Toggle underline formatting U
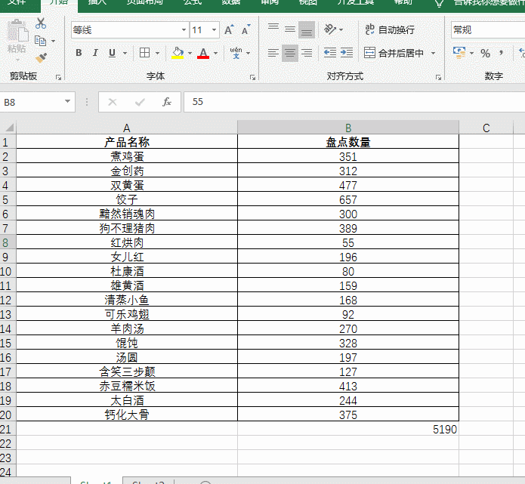This screenshot has width=525, height=484. (112, 53)
